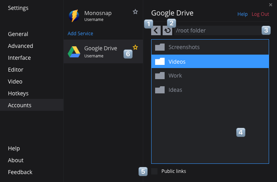The width and height of the screenshot is (277, 182).
Task: Click the refresh folder list icon
Action: click(167, 30)
